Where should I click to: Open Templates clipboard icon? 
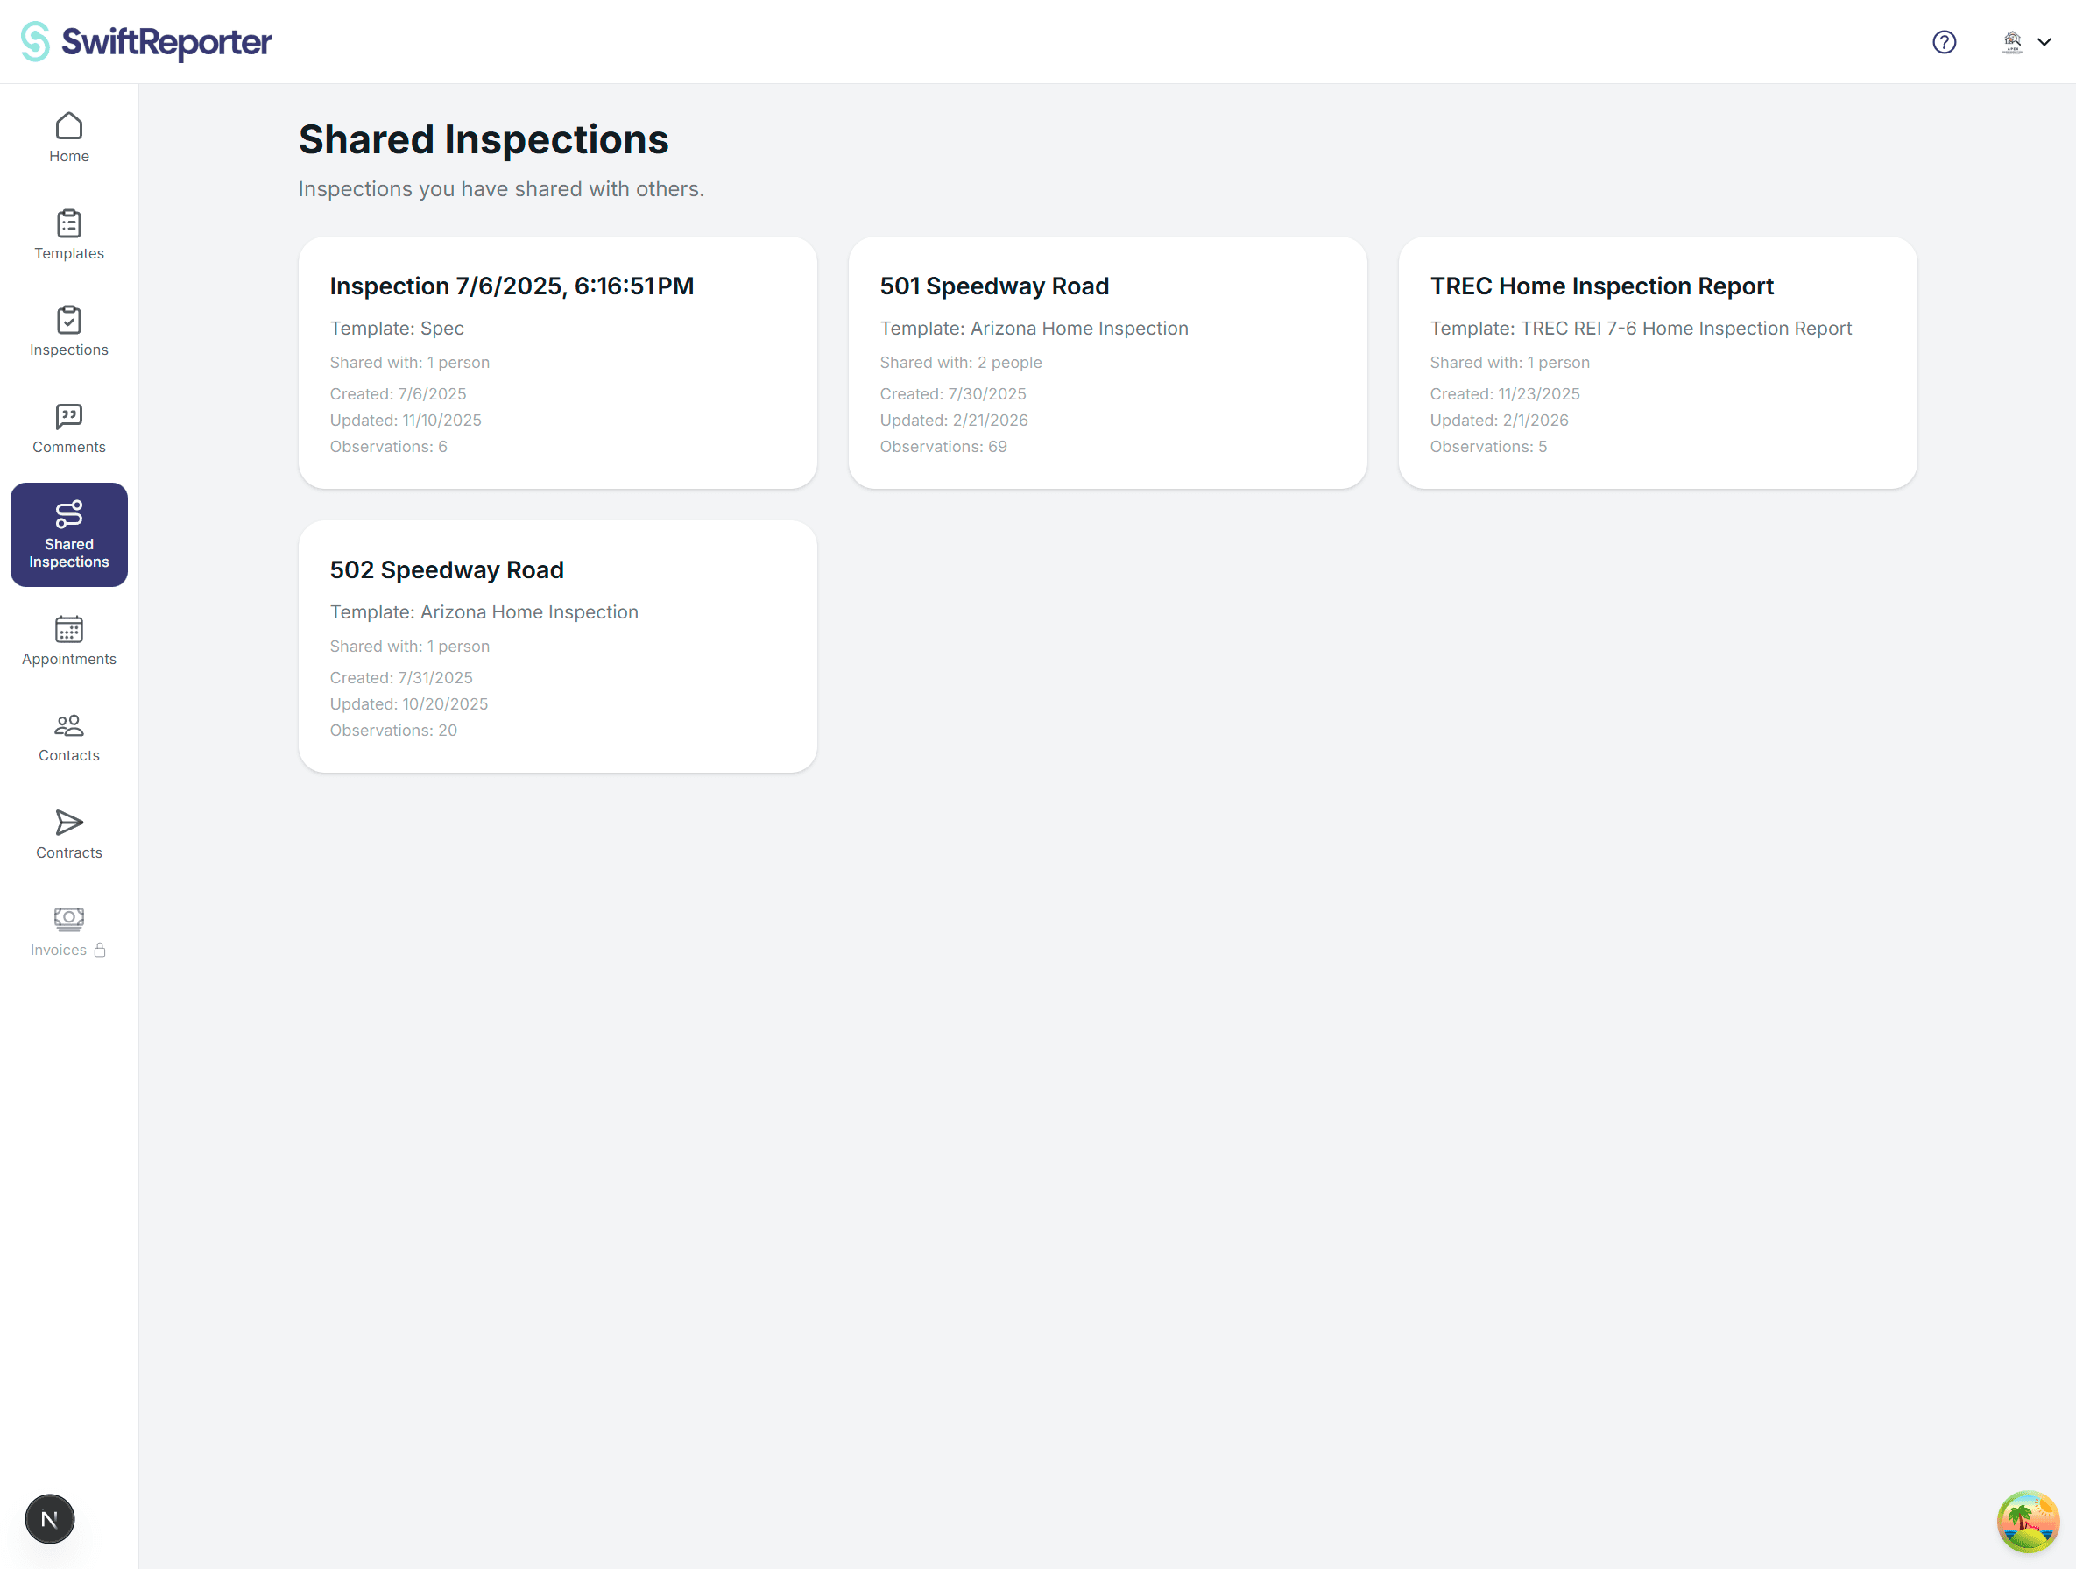click(69, 223)
